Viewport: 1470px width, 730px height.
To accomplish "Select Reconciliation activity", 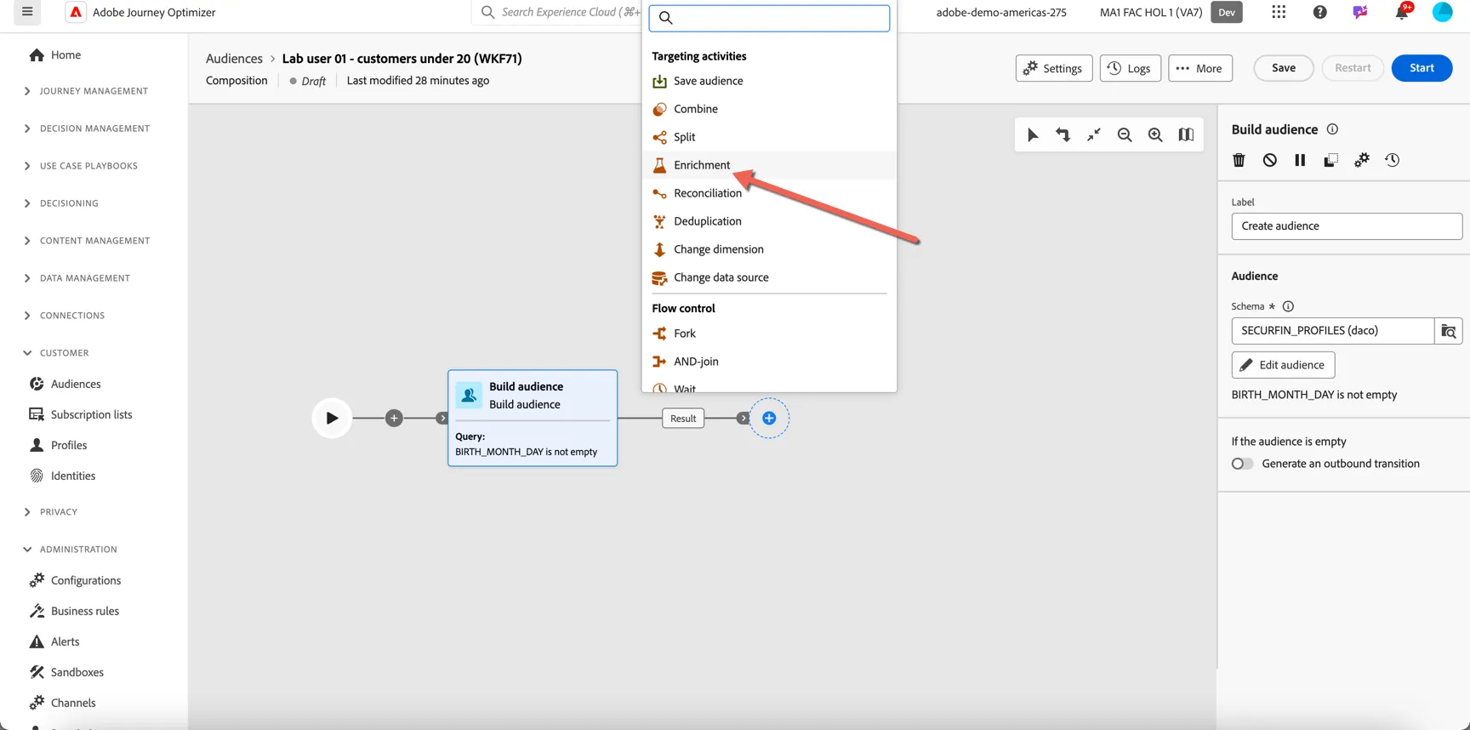I will (x=769, y=193).
